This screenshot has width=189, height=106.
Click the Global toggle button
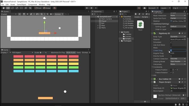pos(47,8)
